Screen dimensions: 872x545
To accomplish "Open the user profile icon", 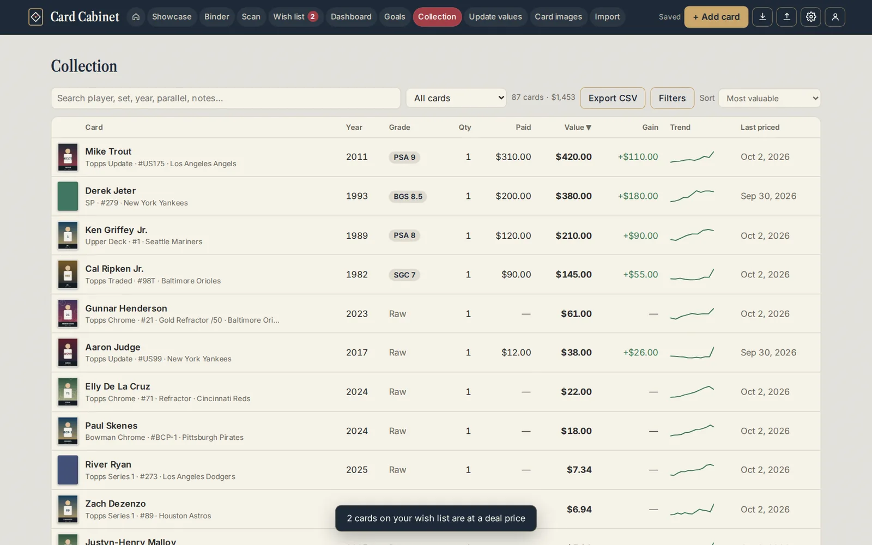I will click(835, 17).
